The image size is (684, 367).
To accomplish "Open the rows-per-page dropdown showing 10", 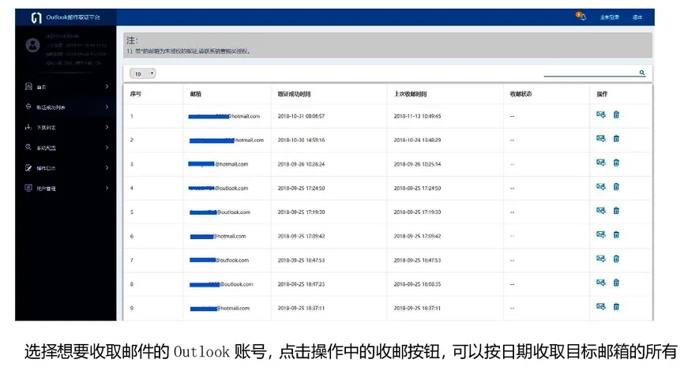I will point(143,73).
